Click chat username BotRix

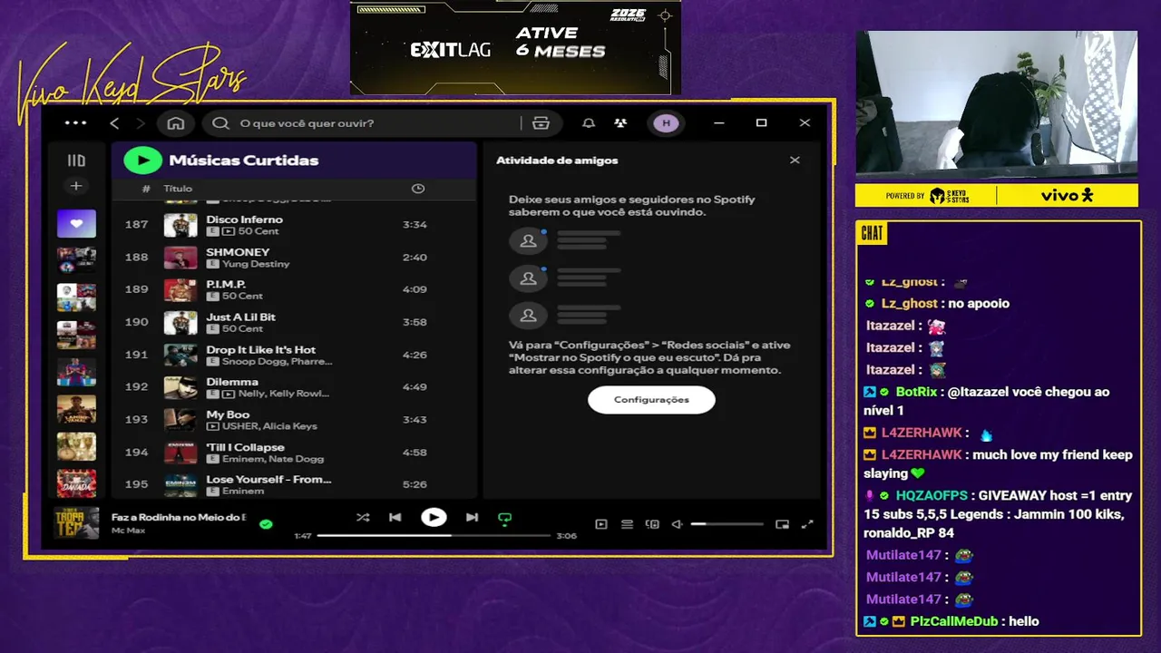click(x=916, y=392)
